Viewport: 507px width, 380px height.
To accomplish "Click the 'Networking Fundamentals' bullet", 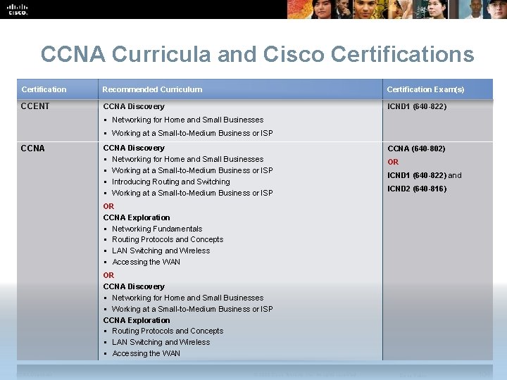I will click(x=157, y=229).
